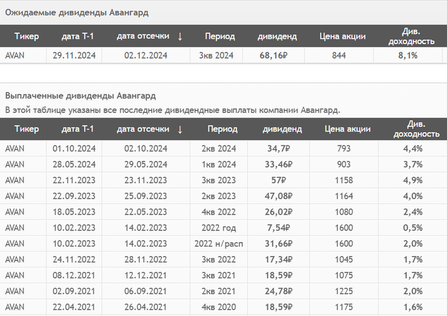The width and height of the screenshot is (447, 316).
Task: Click period '2022 н/расп' cell
Action: (218, 244)
